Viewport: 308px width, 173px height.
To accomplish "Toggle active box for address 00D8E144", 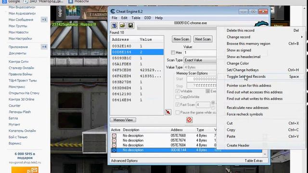I will tap(114, 150).
